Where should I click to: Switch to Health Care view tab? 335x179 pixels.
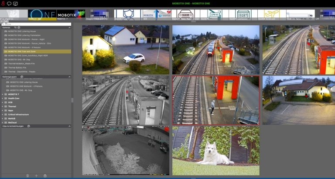click(128, 15)
